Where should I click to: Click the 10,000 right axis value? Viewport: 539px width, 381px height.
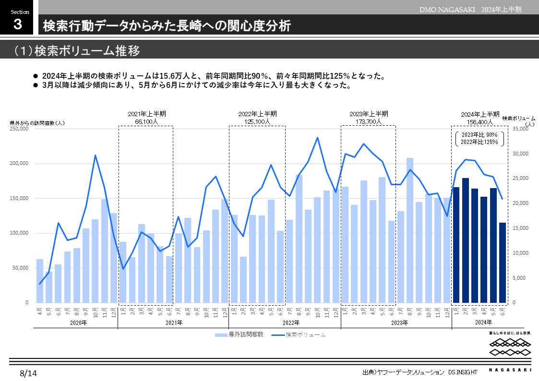520,253
